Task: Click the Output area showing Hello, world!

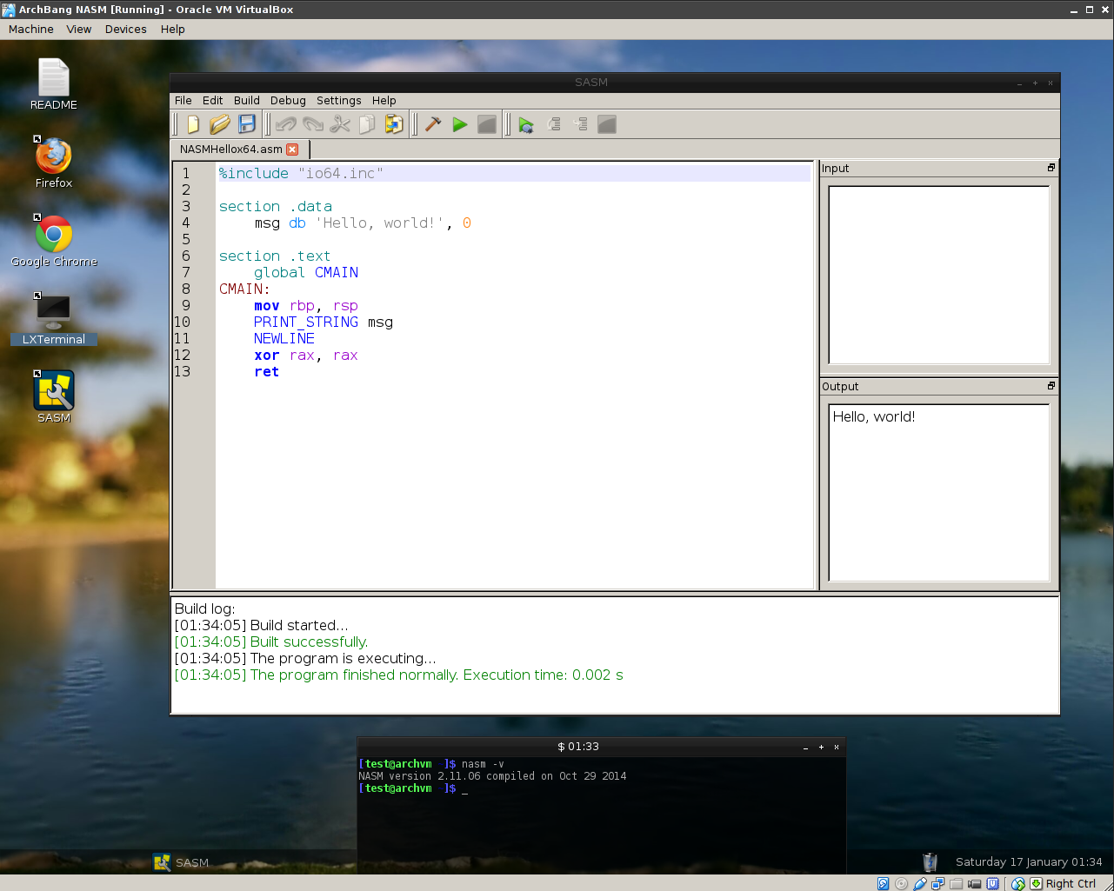Action: tap(939, 492)
